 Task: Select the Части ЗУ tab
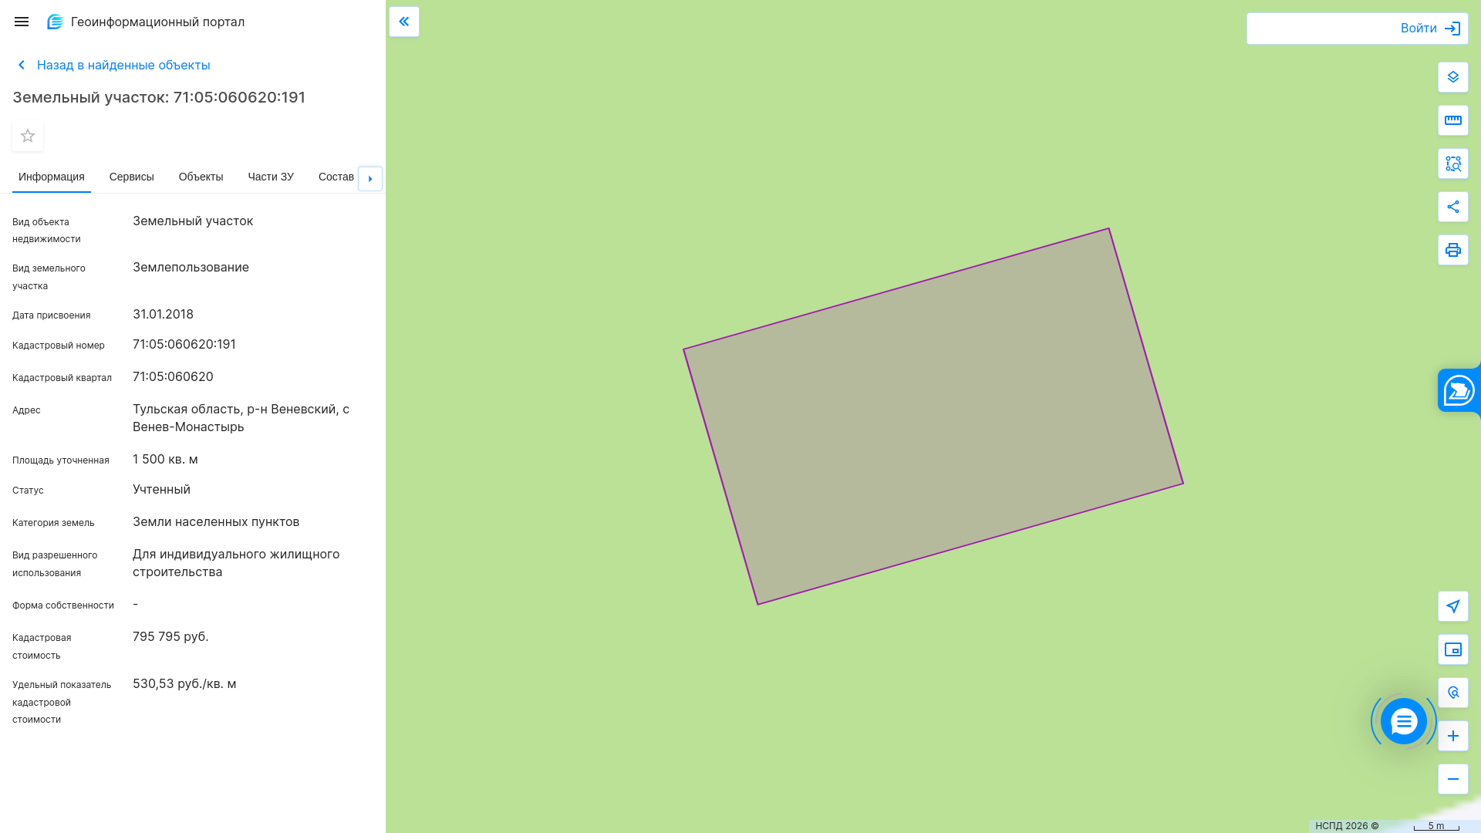coord(271,177)
